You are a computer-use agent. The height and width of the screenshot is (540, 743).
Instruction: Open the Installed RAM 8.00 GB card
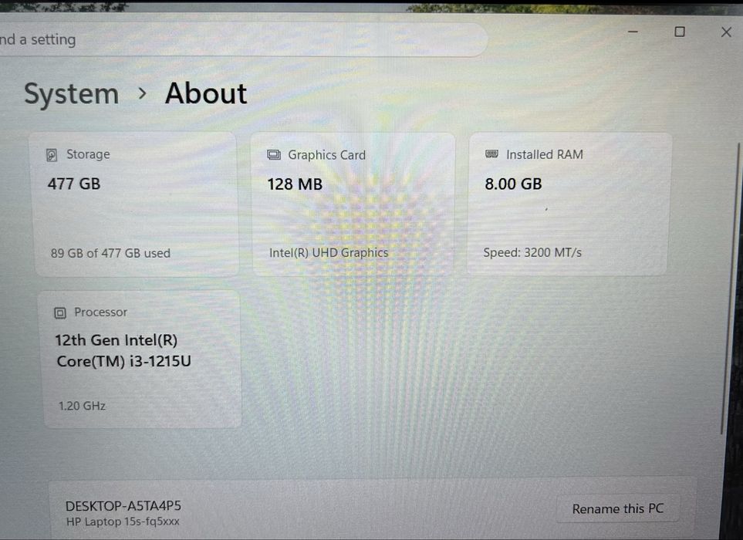[x=569, y=204]
